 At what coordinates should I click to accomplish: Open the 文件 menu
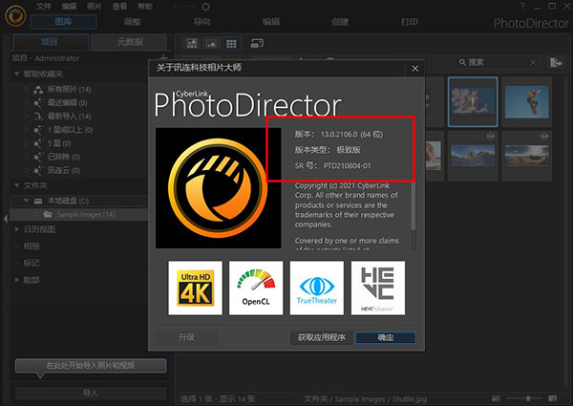[44, 7]
